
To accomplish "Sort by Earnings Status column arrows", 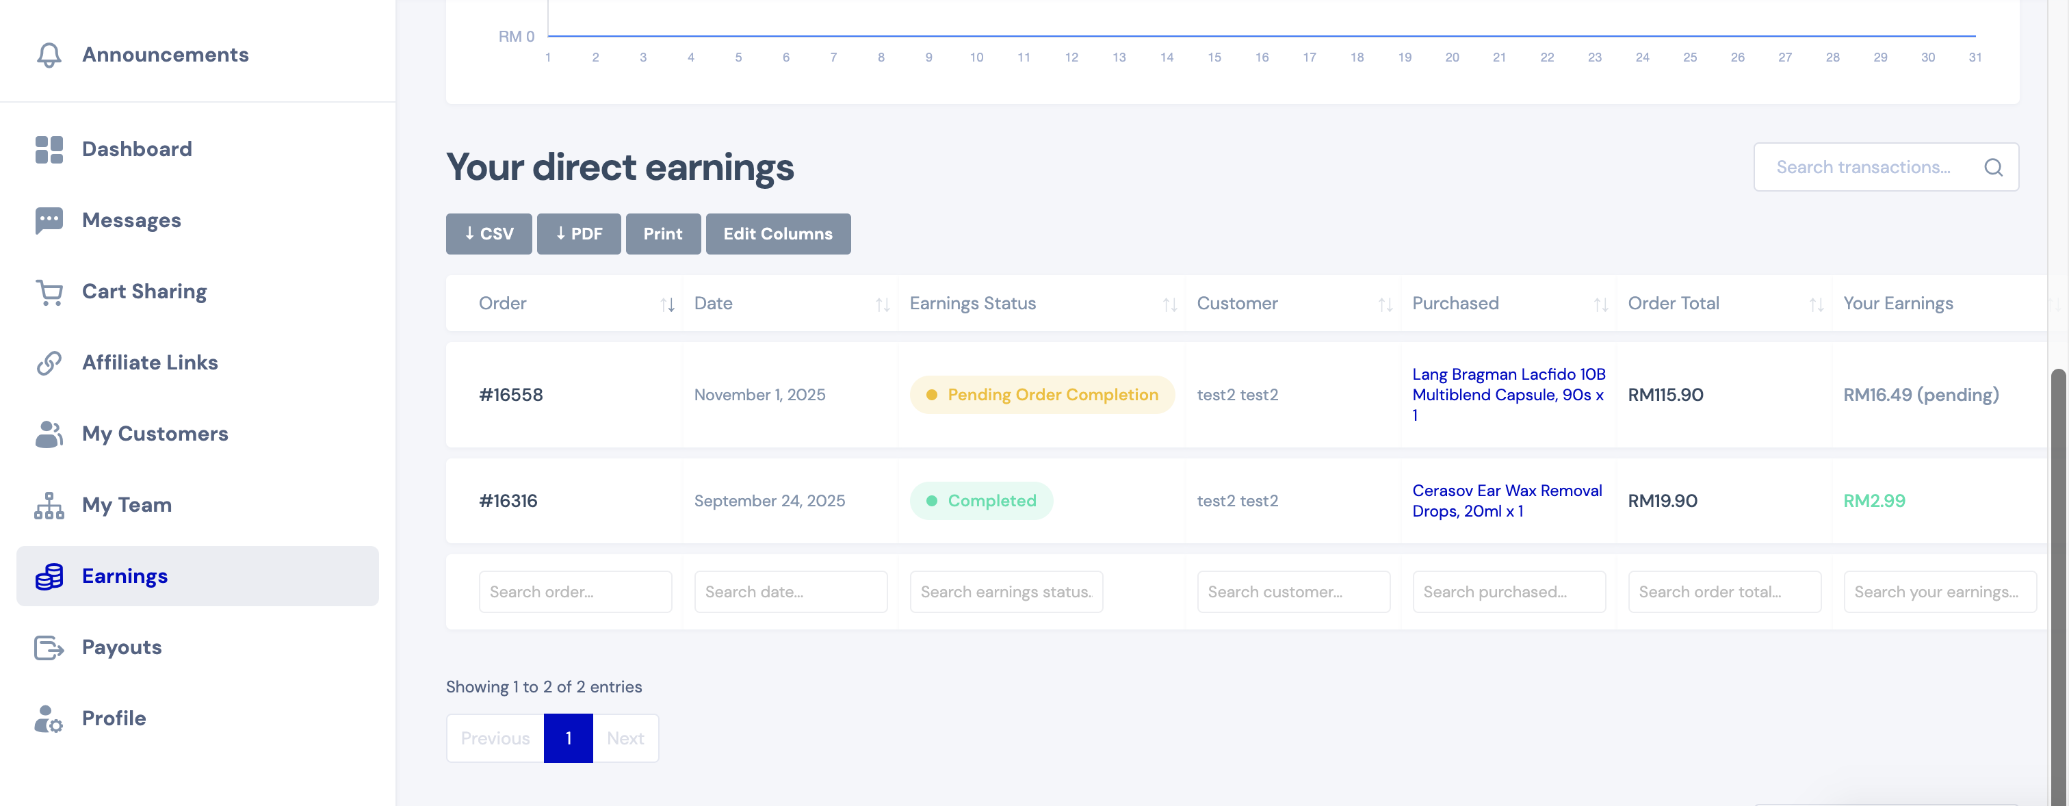I will [x=1169, y=304].
